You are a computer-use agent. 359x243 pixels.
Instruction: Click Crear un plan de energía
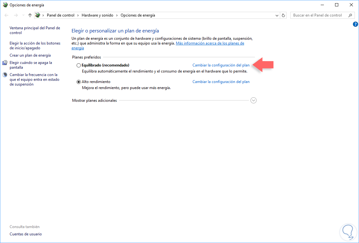(30, 55)
